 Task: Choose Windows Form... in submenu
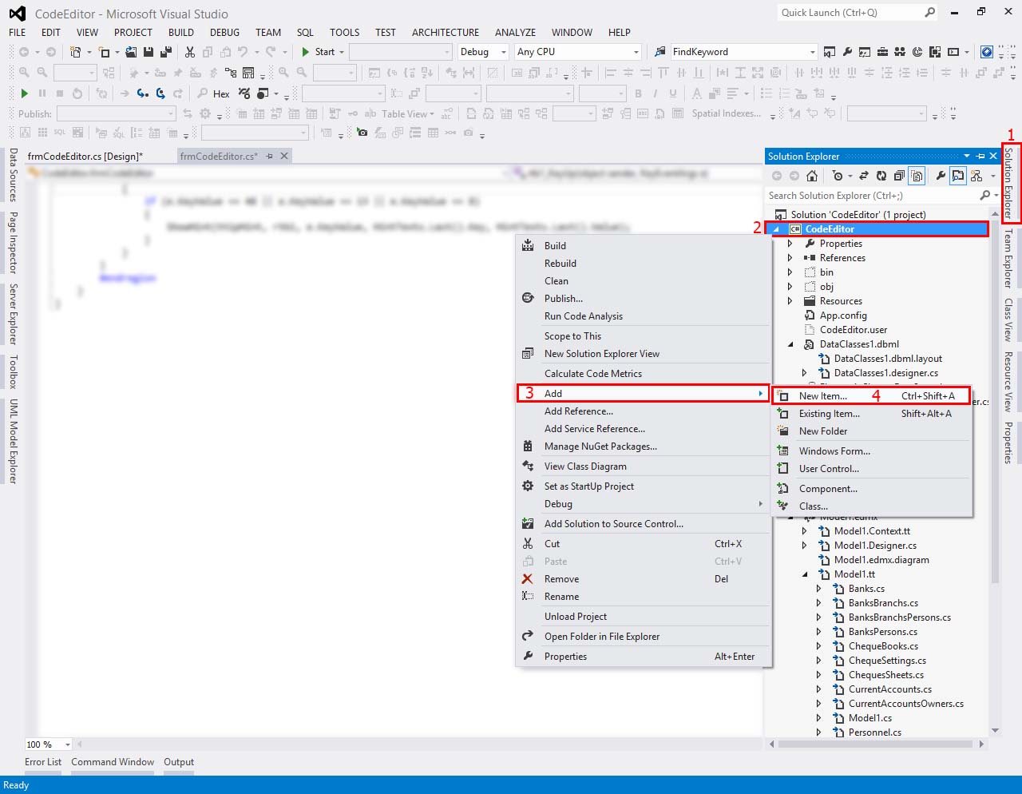(x=872, y=451)
